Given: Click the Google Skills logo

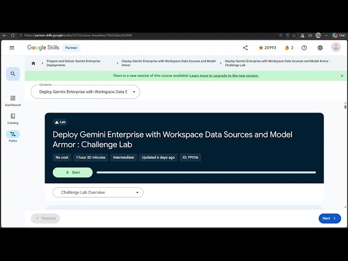Looking at the screenshot, I should (x=43, y=47).
